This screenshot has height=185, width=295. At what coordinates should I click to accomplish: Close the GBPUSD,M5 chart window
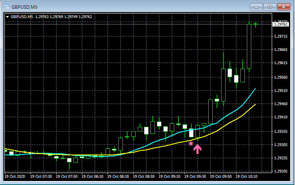click(x=283, y=7)
